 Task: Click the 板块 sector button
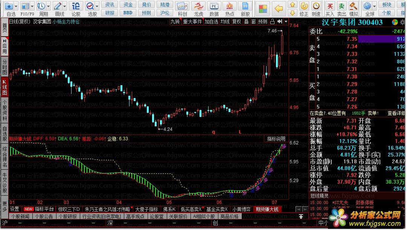pyautogui.click(x=387, y=5)
